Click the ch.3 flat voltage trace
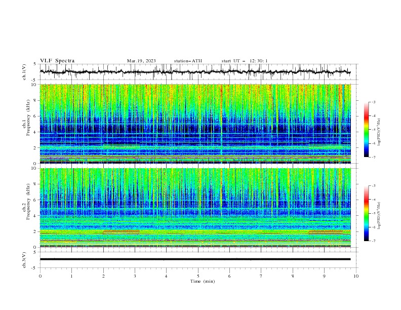This screenshot has width=401, height=310. point(195,259)
